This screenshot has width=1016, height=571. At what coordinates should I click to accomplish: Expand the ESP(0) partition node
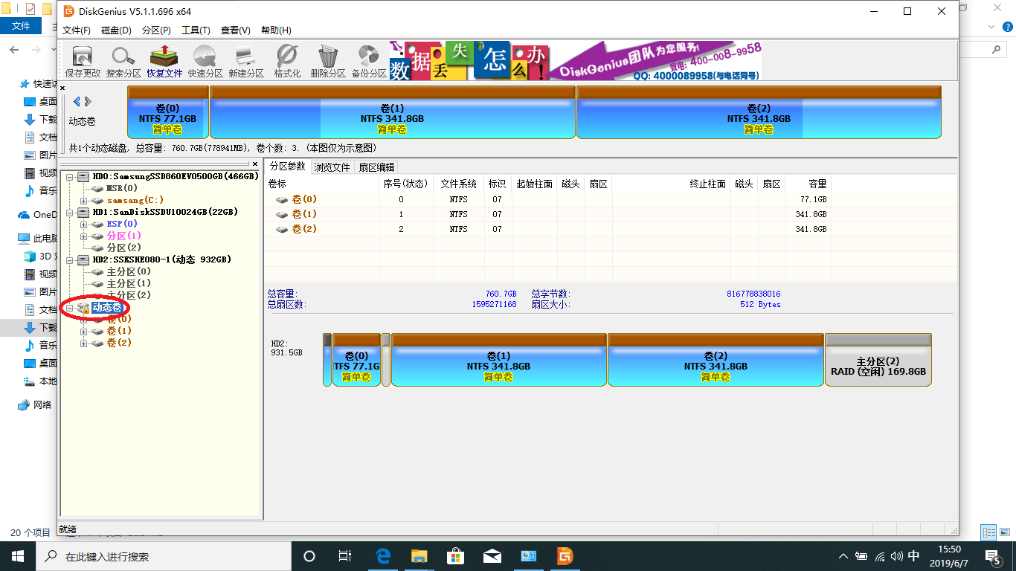(x=84, y=224)
